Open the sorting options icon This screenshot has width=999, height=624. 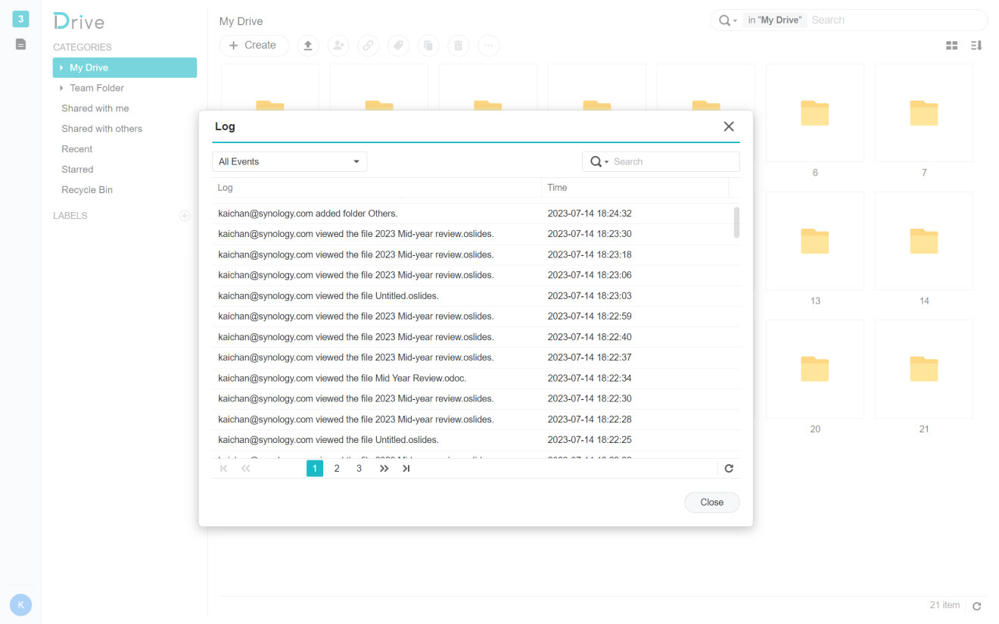[976, 45]
